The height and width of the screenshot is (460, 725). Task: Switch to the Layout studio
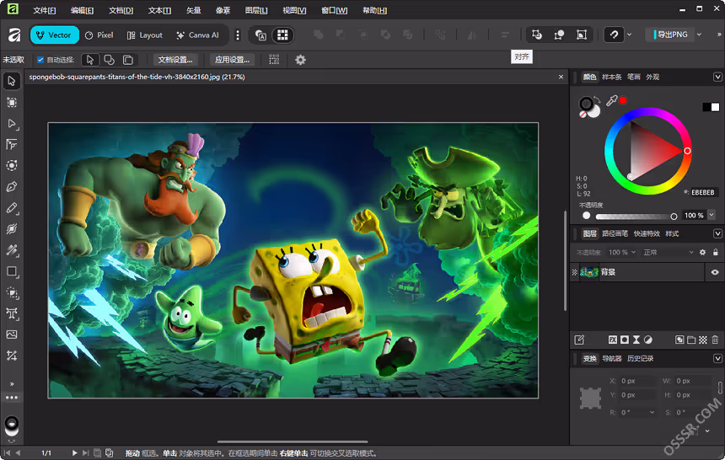[145, 35]
